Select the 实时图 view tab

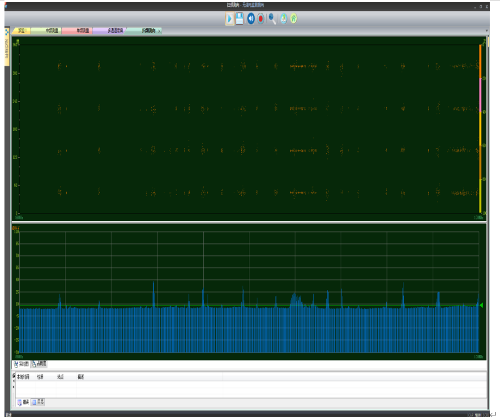pyautogui.click(x=21, y=364)
